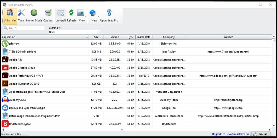Click the horizontal scrollbar left arrow

pos(2,129)
